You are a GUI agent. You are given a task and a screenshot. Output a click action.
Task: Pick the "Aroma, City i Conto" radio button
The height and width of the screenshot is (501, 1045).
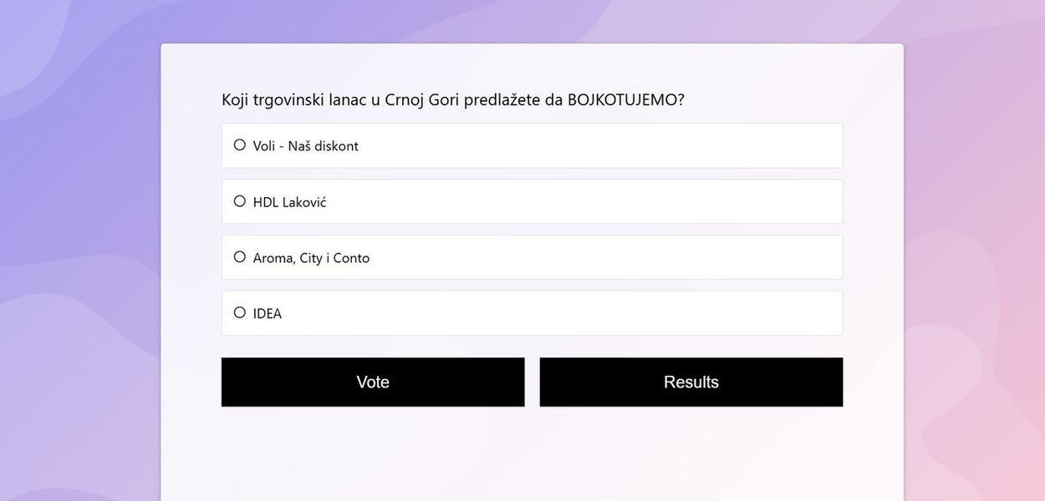click(240, 257)
